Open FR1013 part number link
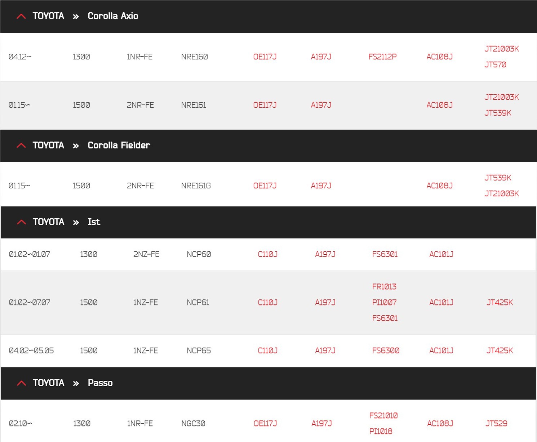Image resolution: width=537 pixels, height=442 pixels. pyautogui.click(x=384, y=287)
